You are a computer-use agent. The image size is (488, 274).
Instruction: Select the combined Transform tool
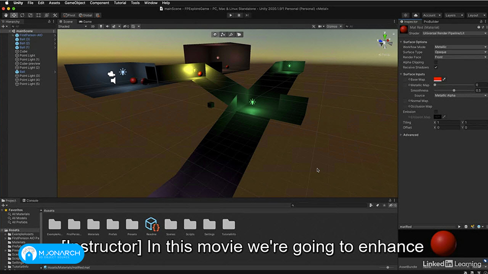pyautogui.click(x=46, y=15)
